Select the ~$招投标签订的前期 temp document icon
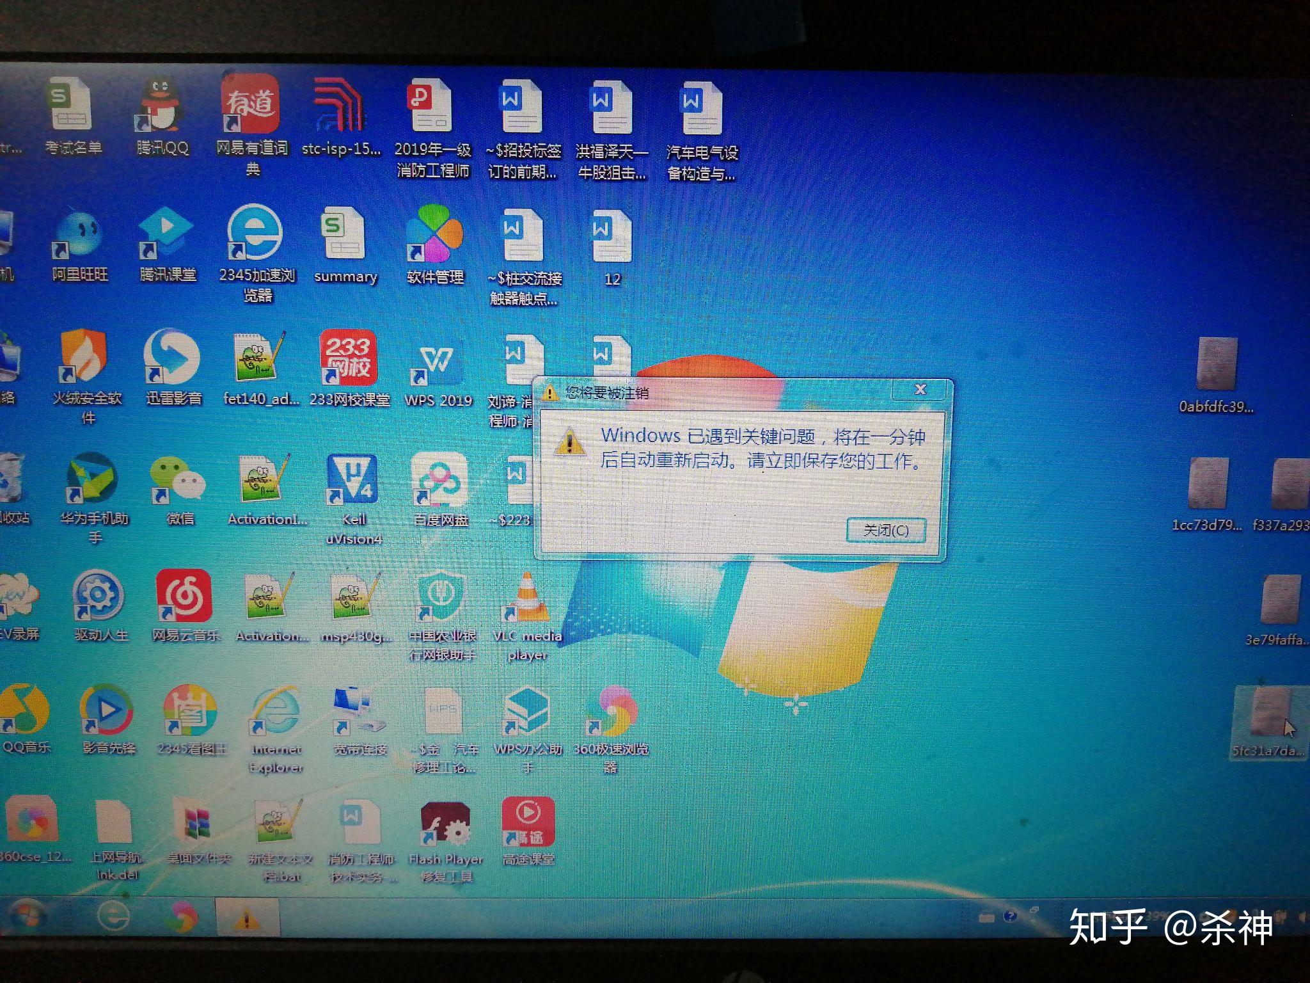The image size is (1310, 983). point(523,129)
